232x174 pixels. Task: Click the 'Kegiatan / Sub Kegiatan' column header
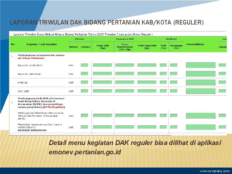coord(42,44)
